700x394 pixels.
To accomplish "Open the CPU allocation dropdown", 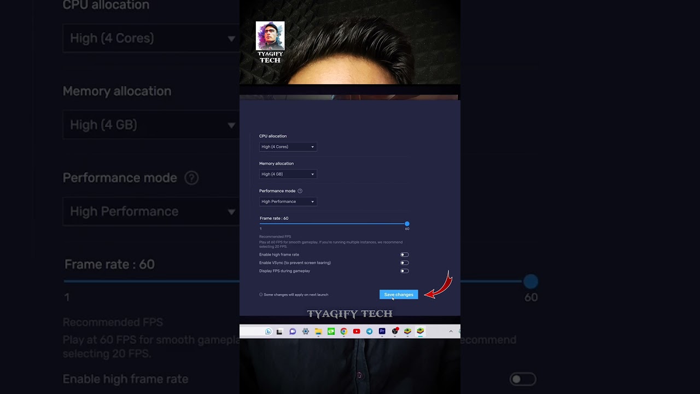I will pyautogui.click(x=288, y=147).
